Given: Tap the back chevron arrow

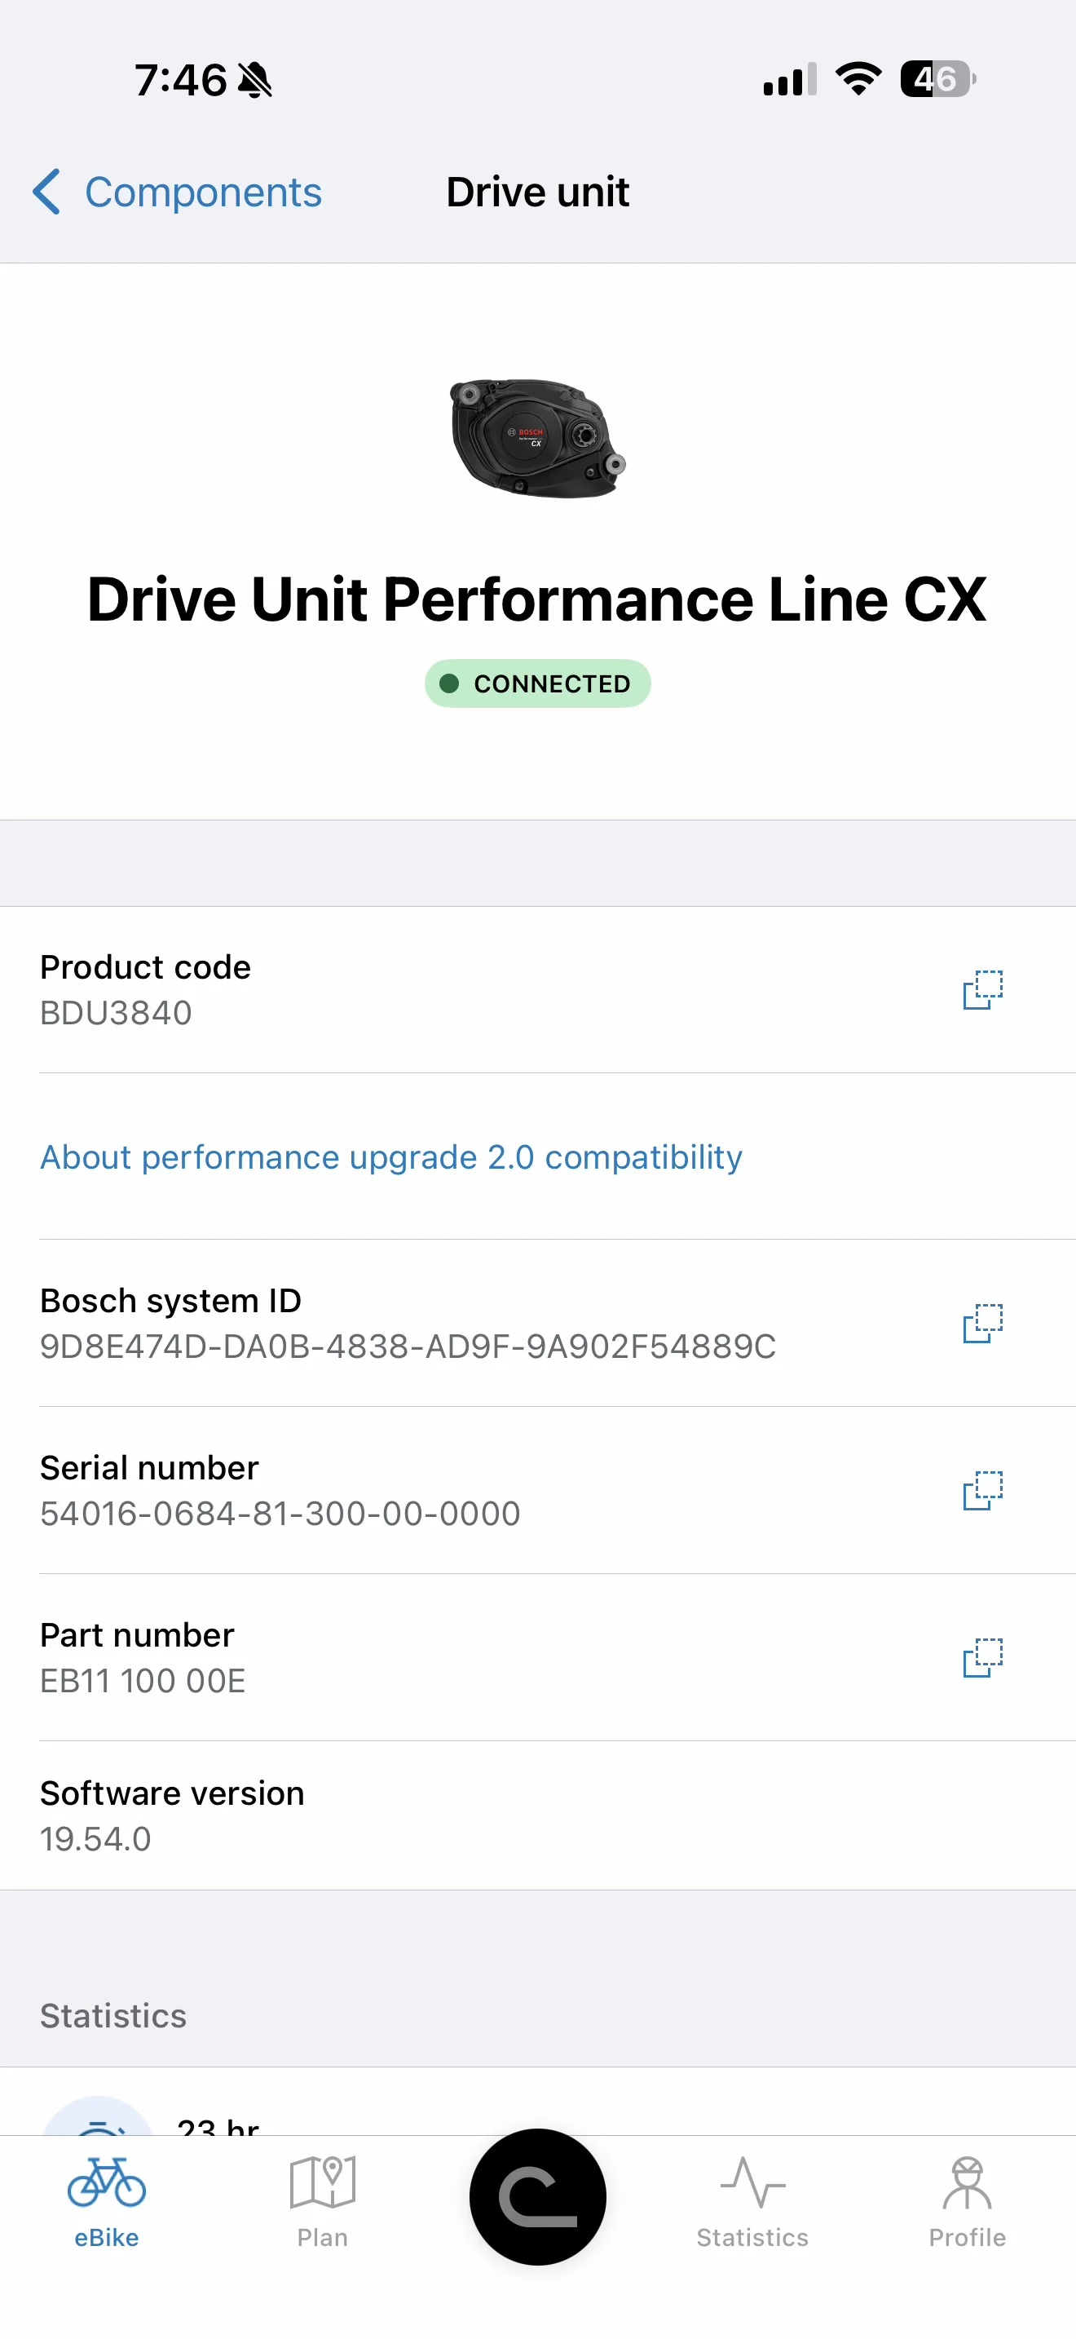Looking at the screenshot, I should pos(46,192).
